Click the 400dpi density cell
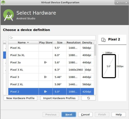Viewport: 129px width, 119px height. click(87, 55)
